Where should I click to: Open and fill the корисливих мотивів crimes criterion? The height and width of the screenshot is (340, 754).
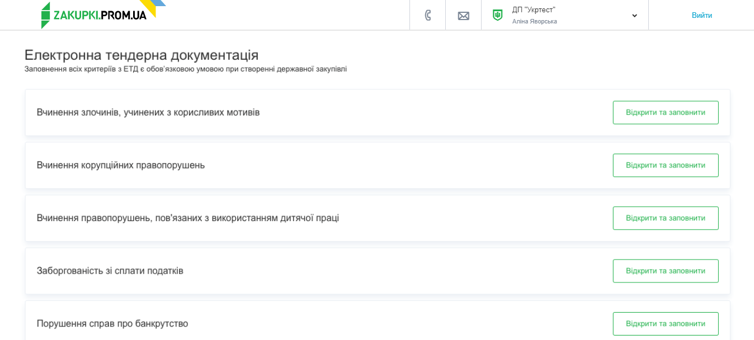pos(665,112)
